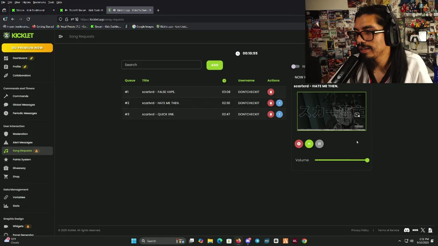Screen dimensions: 438x246
Task: Click Shop cart icon in sidebar
Action: 6,177
